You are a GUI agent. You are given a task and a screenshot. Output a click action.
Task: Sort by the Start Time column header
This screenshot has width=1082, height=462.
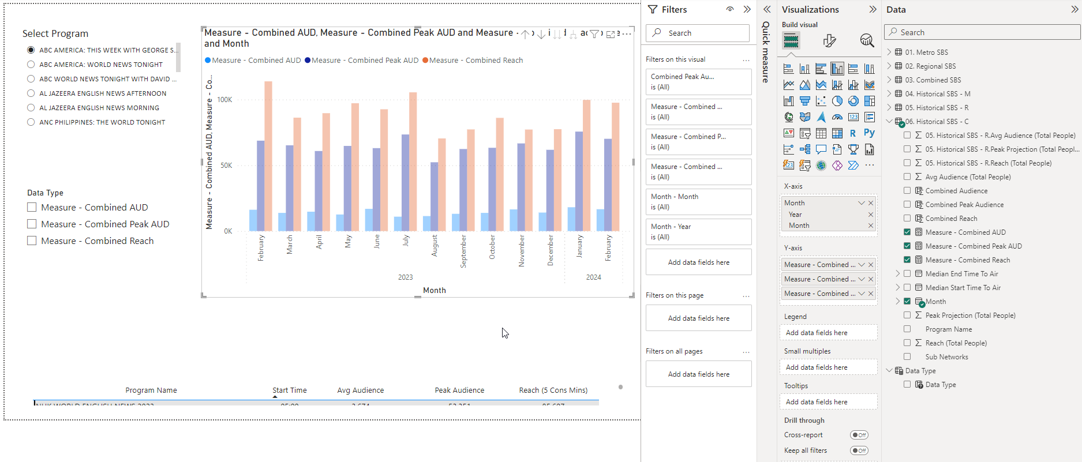tap(289, 390)
